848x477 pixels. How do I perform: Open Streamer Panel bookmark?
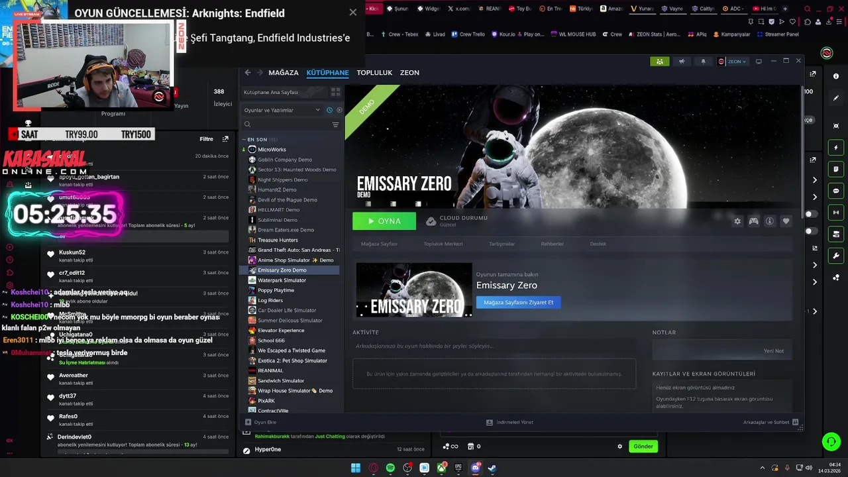click(777, 34)
